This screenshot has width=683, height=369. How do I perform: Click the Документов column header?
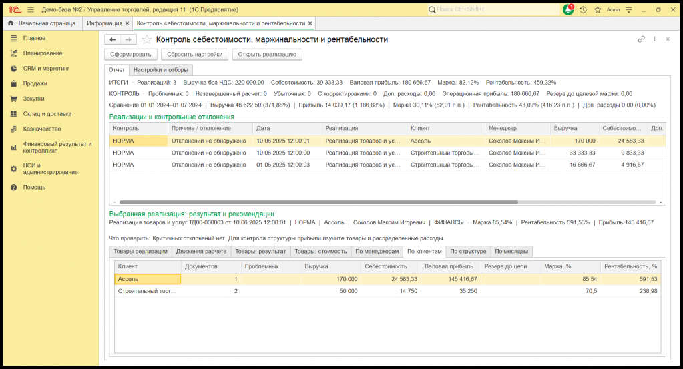click(211, 266)
